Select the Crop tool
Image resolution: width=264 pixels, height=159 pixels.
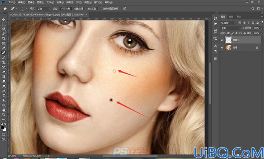click(4, 39)
